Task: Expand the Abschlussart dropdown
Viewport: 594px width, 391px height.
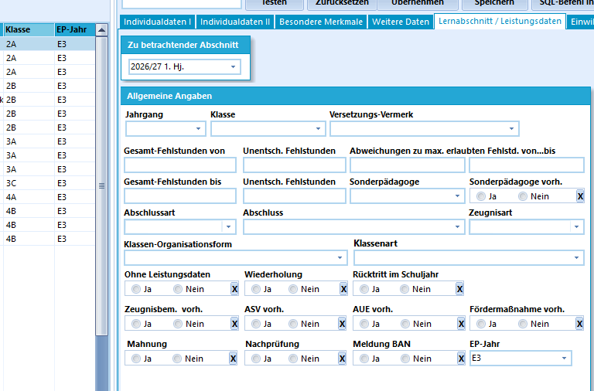Action: tap(228, 227)
